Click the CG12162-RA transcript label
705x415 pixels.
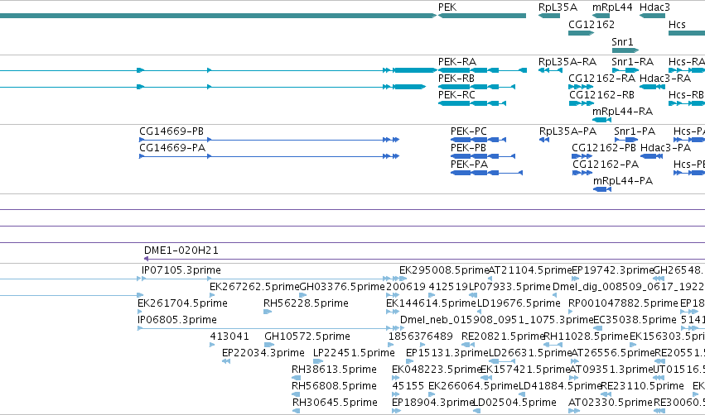[x=601, y=78]
